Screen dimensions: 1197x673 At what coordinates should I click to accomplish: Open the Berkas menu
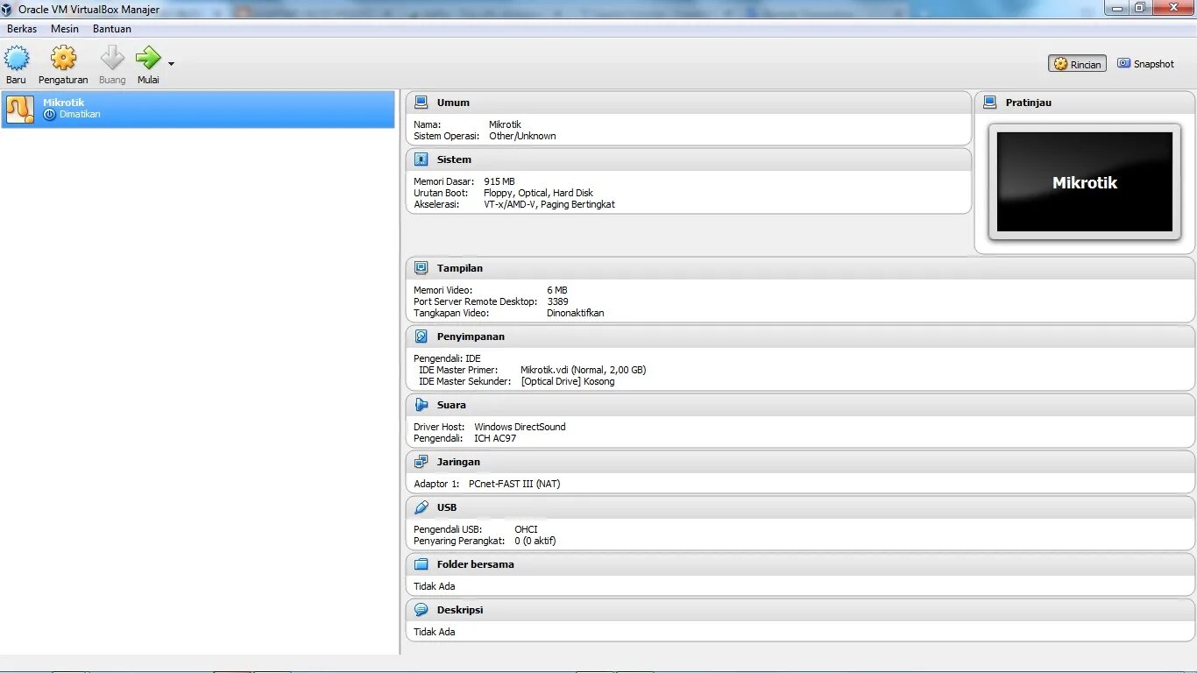(x=22, y=29)
